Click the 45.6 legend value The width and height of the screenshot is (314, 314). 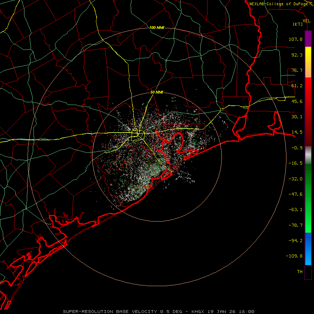[x=297, y=101]
